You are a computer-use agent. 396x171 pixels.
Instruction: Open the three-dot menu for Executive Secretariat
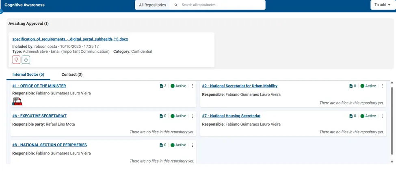(192, 116)
